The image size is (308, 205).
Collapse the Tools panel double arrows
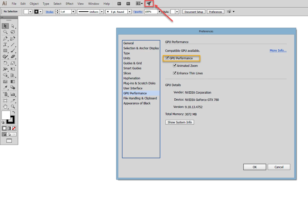click(x=2, y=18)
